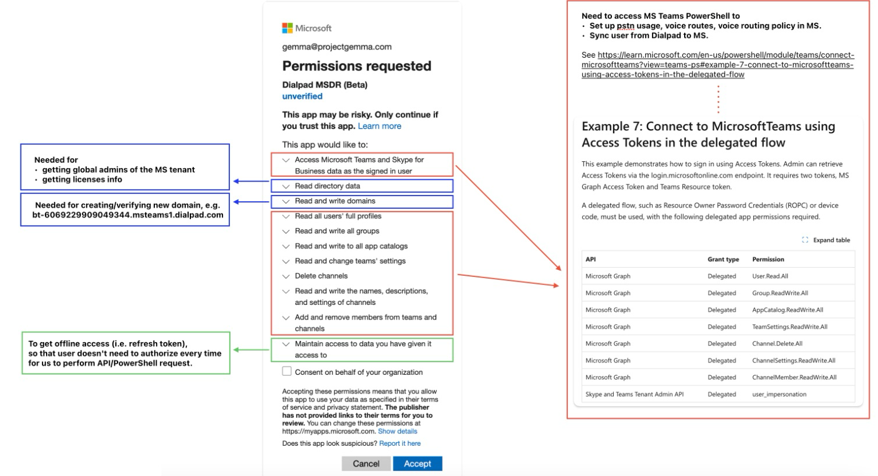Check Consent on behalf of your organization
This screenshot has width=878, height=476.
286,371
